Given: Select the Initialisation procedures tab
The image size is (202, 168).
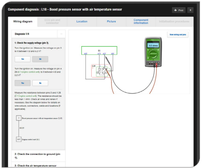Looking at the screenshot, I should pyautogui.click(x=174, y=22).
